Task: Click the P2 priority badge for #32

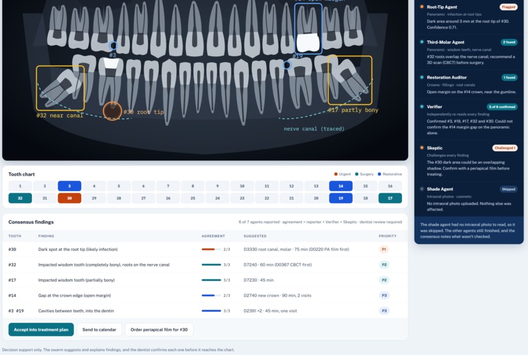Action: 384,265
